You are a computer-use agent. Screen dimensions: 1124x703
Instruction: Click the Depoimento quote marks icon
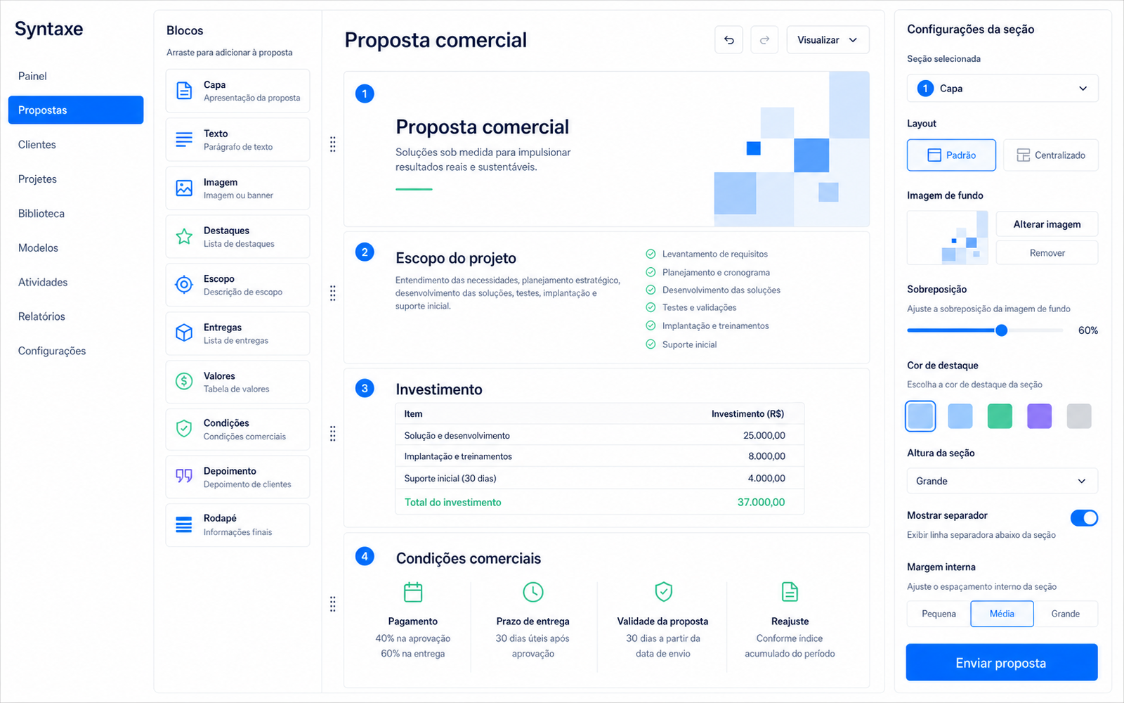click(184, 476)
